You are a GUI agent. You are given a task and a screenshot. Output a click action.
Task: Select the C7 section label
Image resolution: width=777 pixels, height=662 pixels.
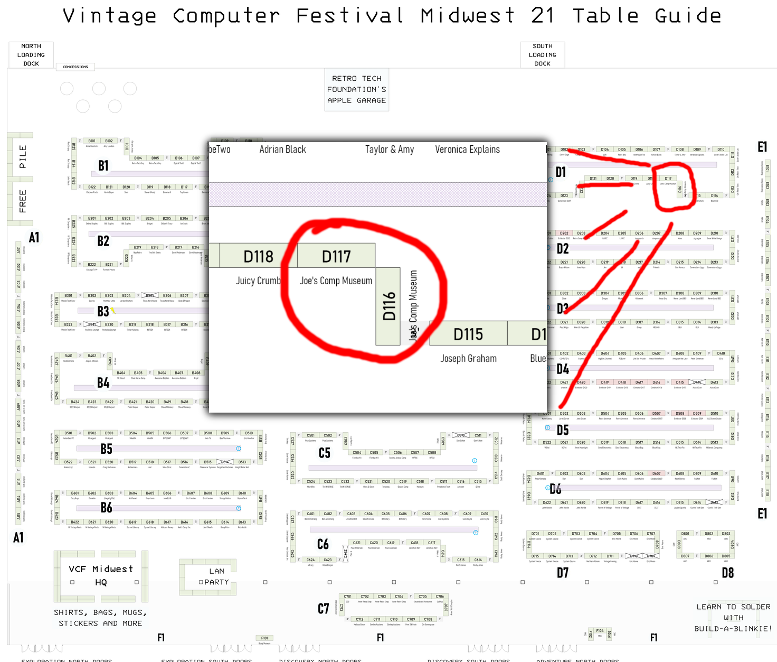pyautogui.click(x=324, y=609)
